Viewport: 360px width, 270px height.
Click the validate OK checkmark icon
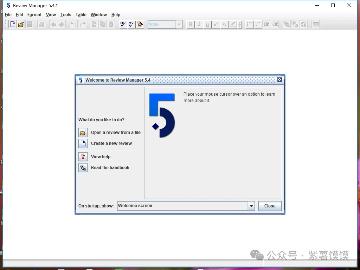(x=123, y=24)
